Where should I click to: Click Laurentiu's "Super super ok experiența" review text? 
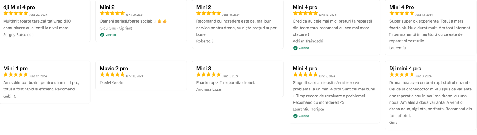pos(430,31)
